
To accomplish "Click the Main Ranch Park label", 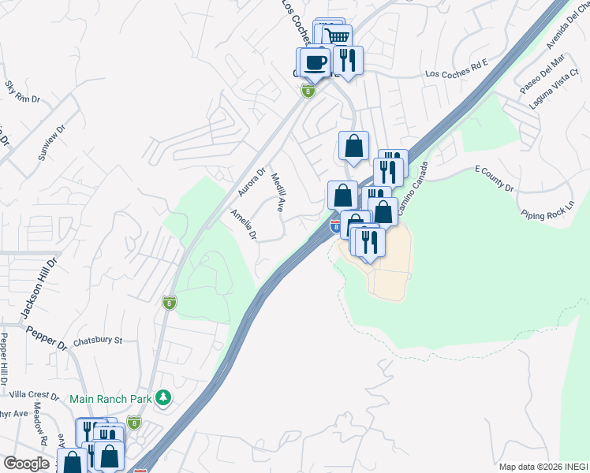I will pos(110,399).
